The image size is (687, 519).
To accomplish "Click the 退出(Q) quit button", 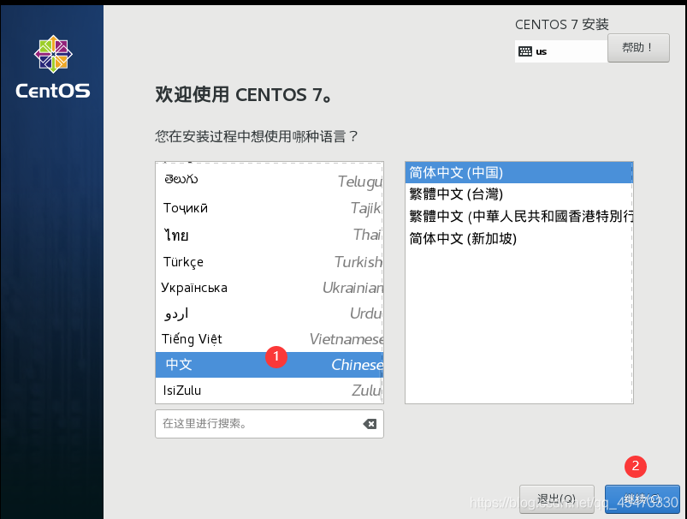I will (x=556, y=498).
